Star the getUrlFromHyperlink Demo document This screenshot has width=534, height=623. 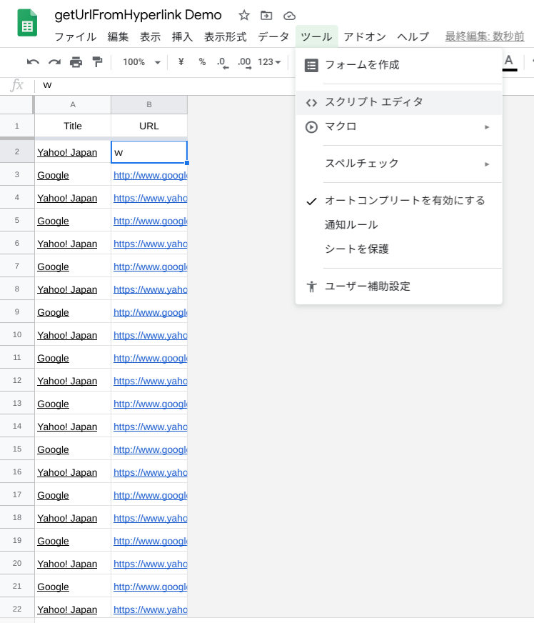pos(243,16)
